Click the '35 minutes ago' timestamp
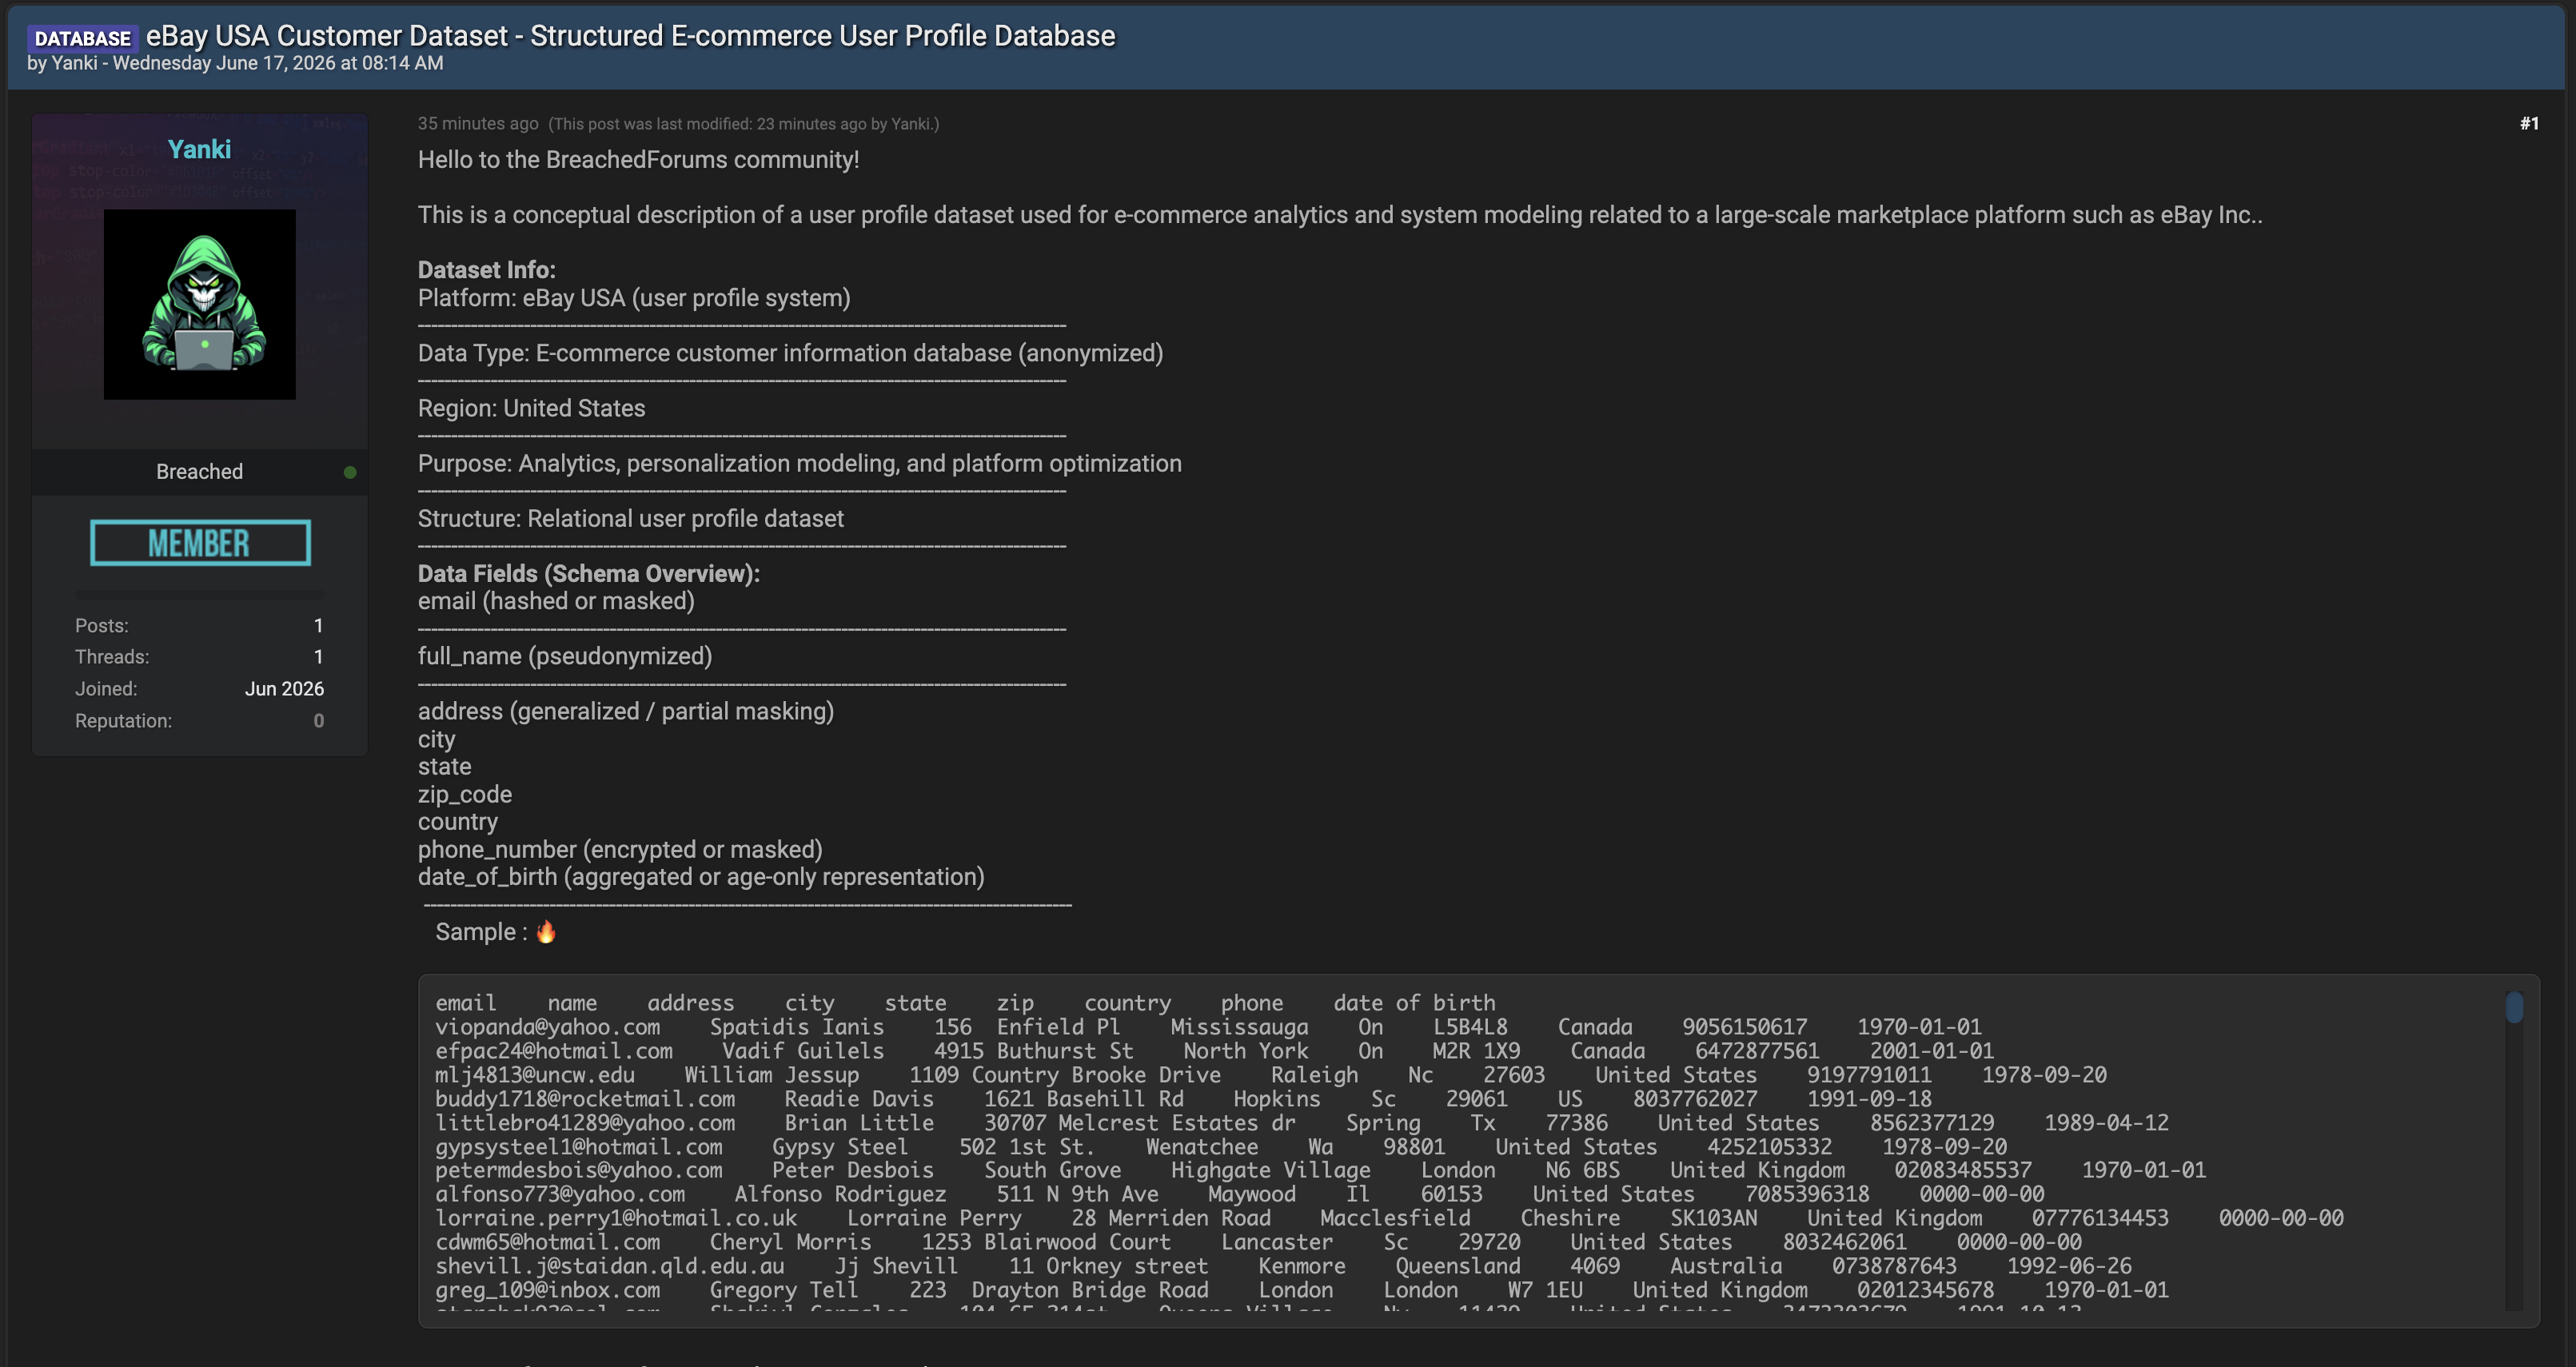Viewport: 2576px width, 1367px height. 478,123
